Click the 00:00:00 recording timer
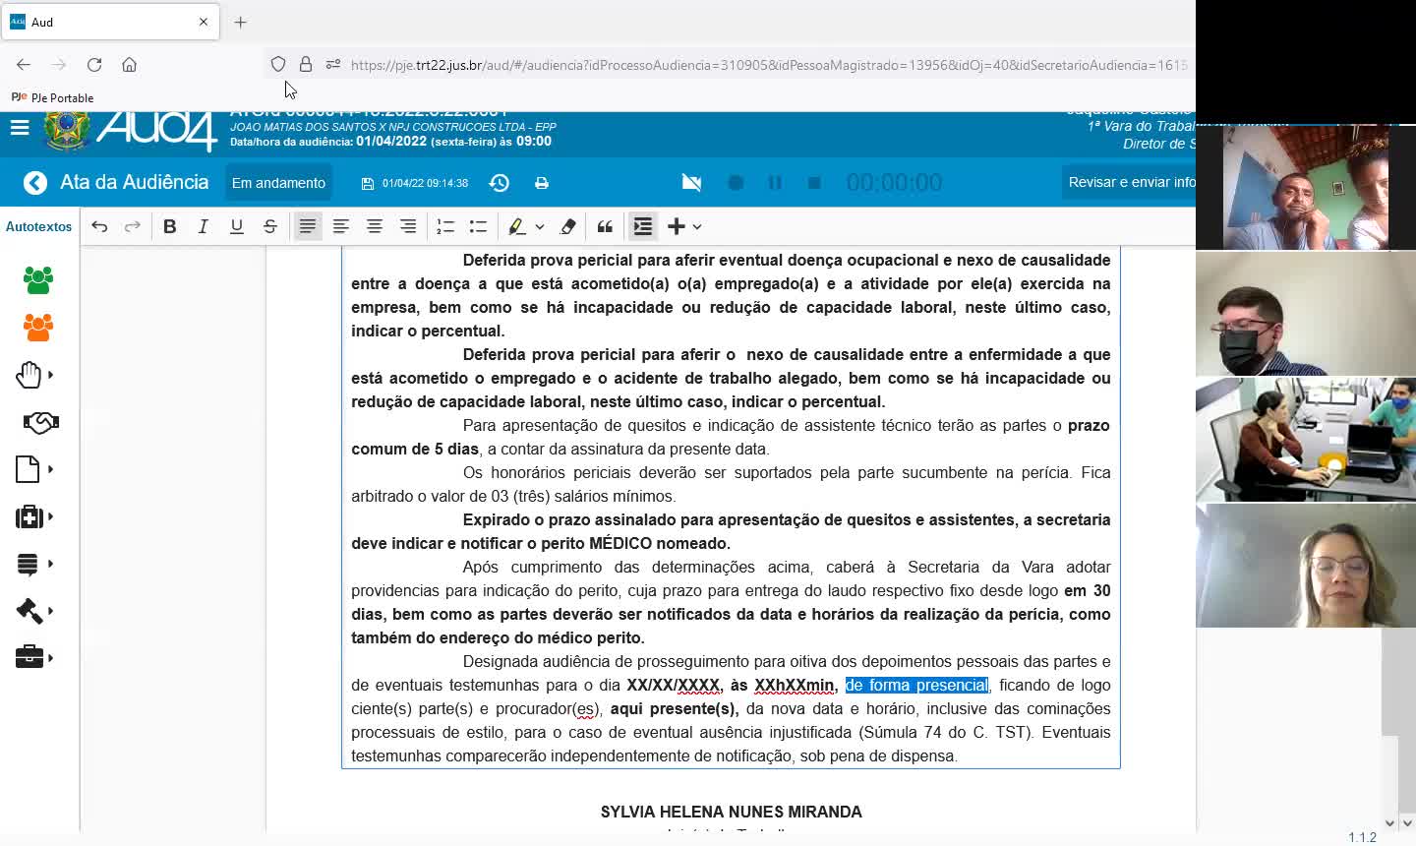 (x=894, y=183)
